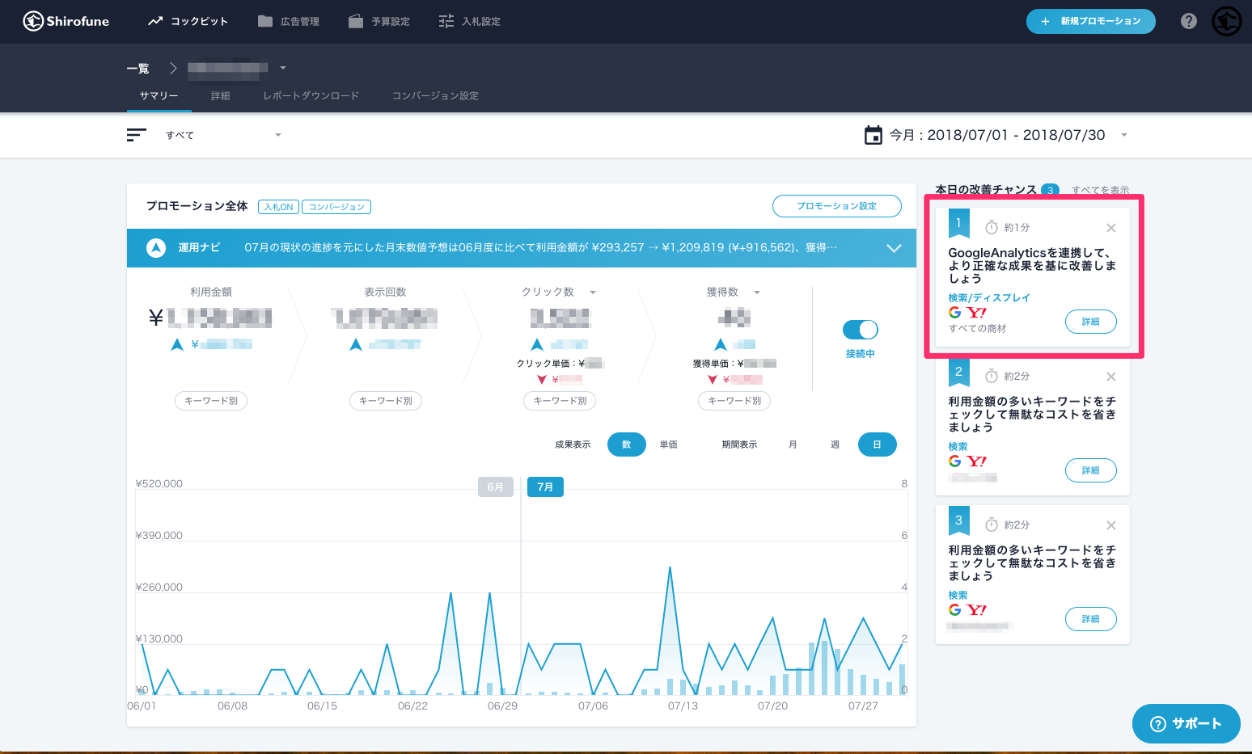Click the number 2 bookmark ribbon

[x=958, y=373]
